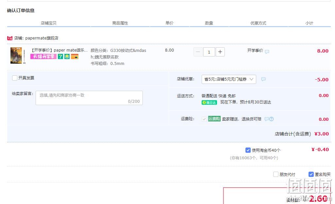Click the 普通配送 快递 免邮 shipping text
Screen dimensions: 335x204
218,96
